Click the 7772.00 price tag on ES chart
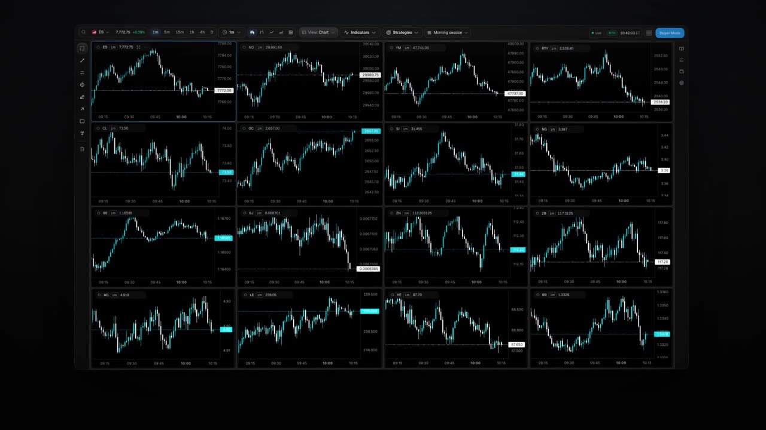766x430 pixels. point(224,90)
